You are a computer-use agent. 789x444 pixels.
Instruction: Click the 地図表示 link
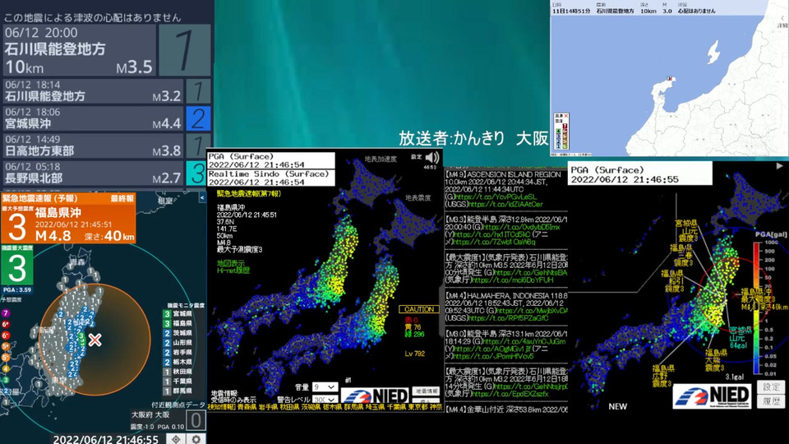(231, 263)
